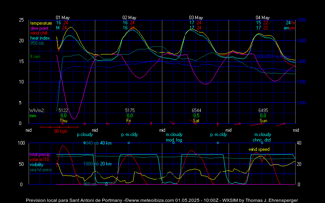The height and width of the screenshot is (203, 325).
Task: Select the "04 May" date header
Action: coord(263,18)
